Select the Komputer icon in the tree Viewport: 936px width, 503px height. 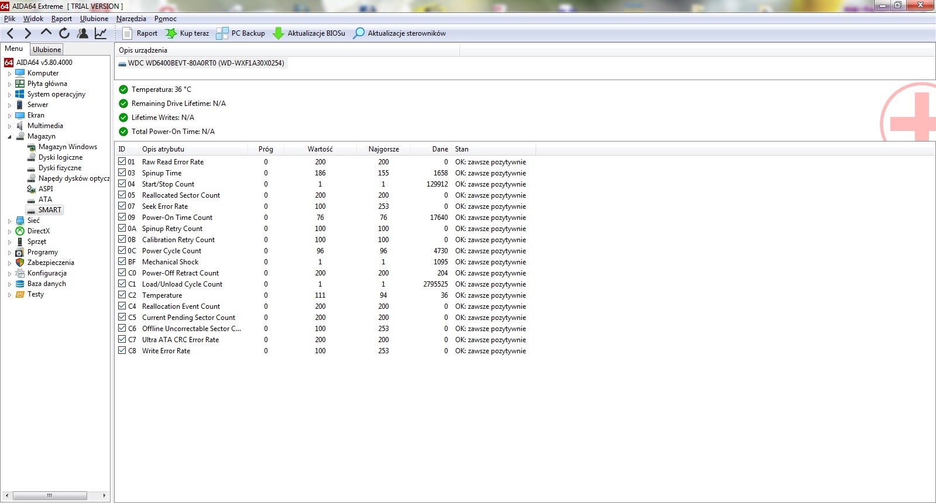click(x=20, y=73)
